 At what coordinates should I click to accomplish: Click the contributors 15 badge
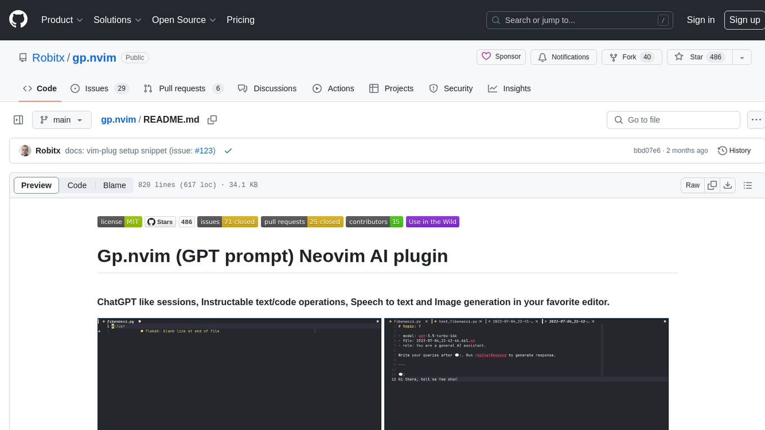coord(375,222)
